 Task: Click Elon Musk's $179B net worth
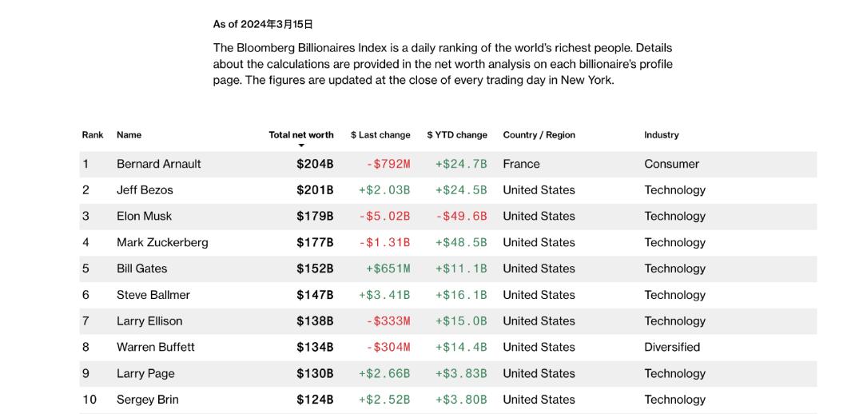(x=315, y=217)
